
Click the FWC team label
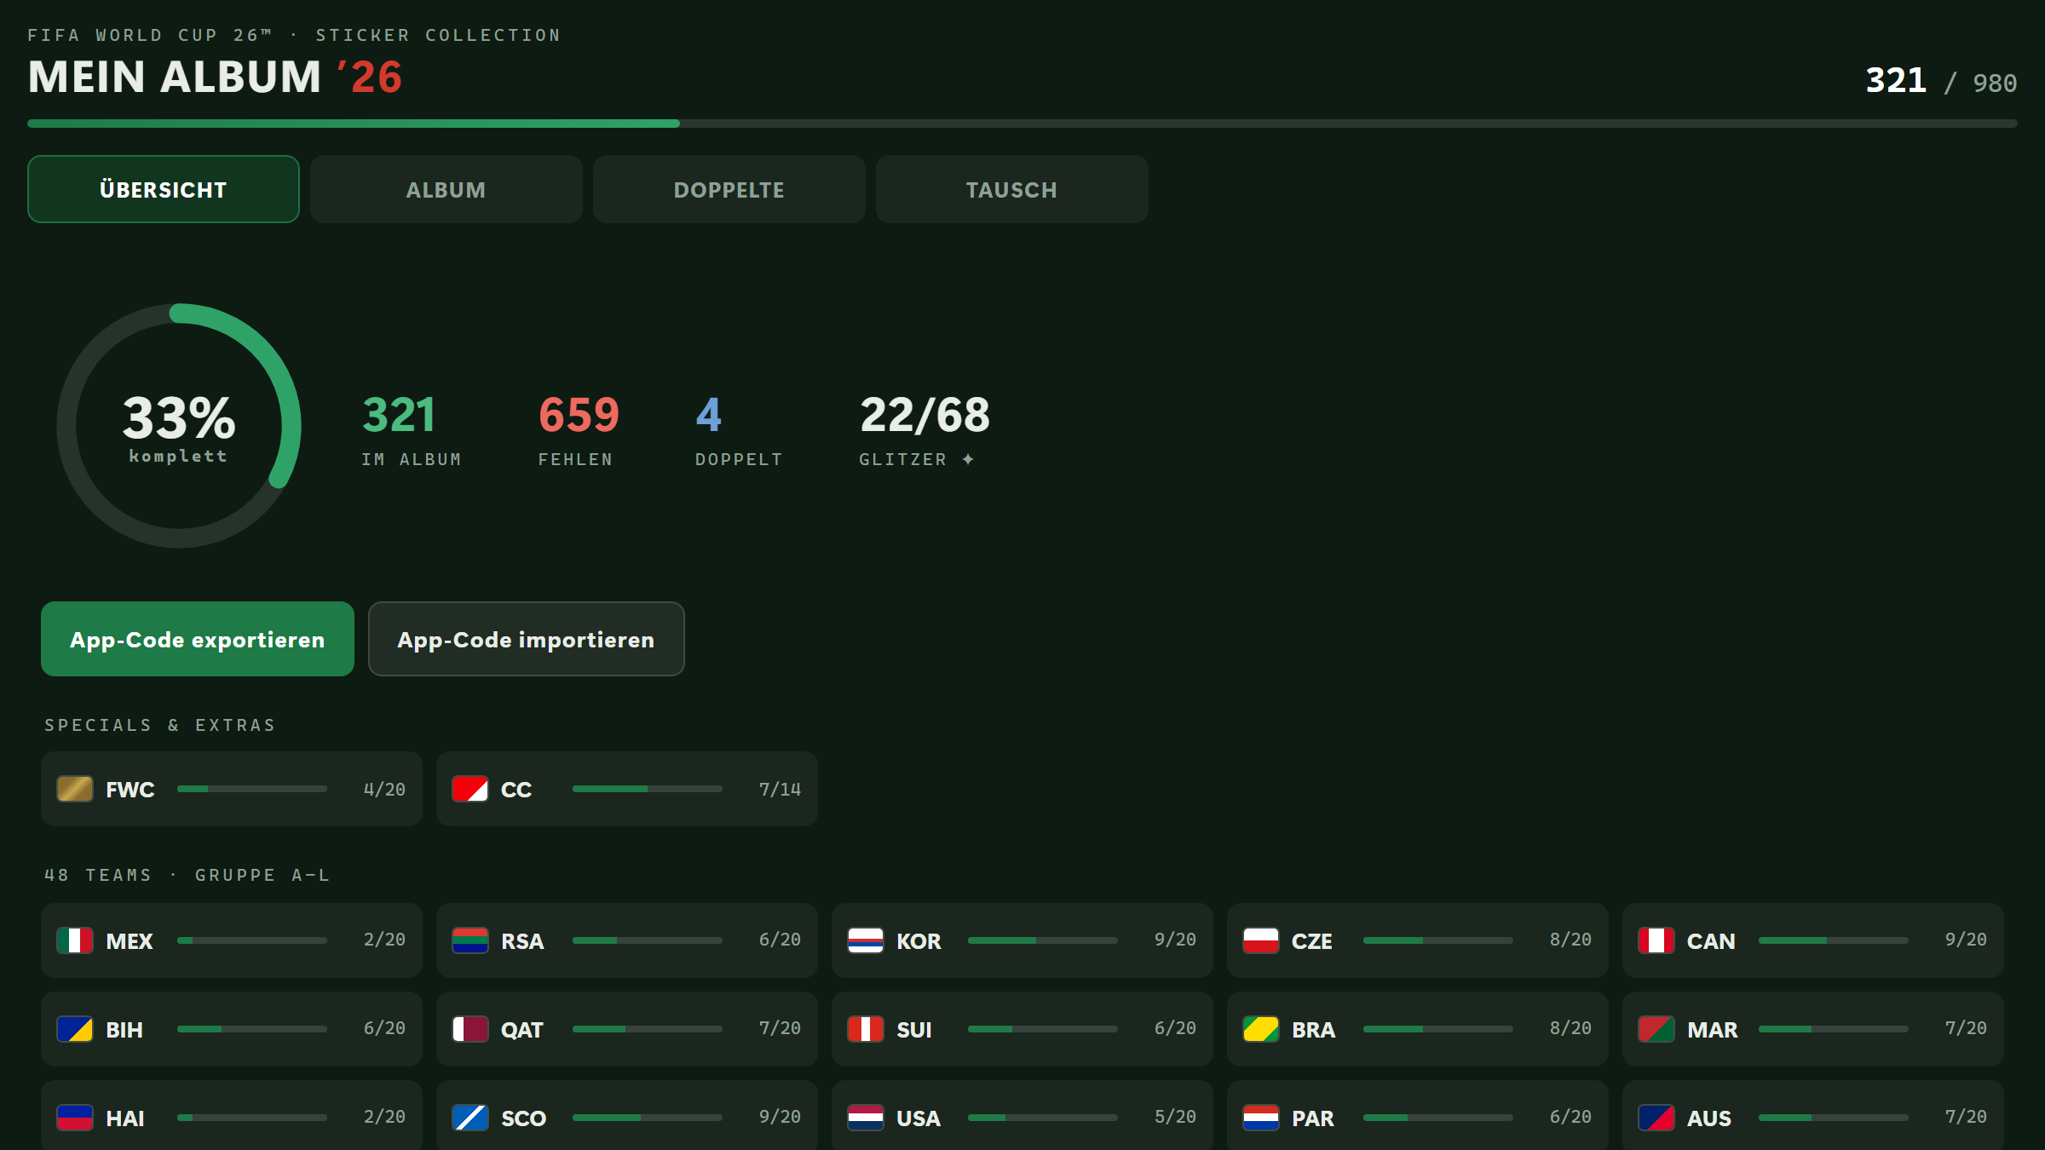click(130, 790)
